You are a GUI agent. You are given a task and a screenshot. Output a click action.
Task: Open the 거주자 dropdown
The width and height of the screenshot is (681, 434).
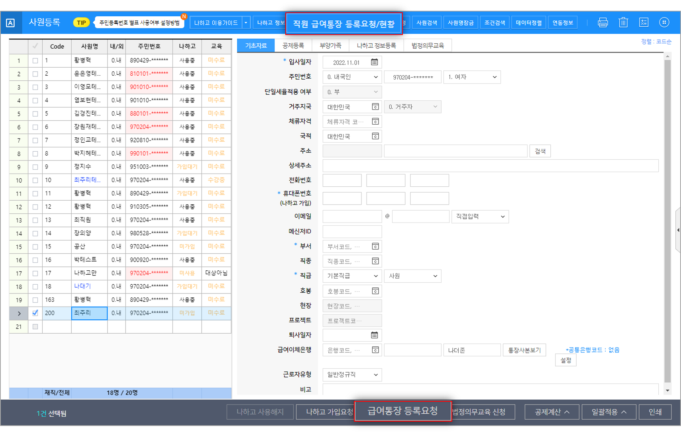(412, 107)
